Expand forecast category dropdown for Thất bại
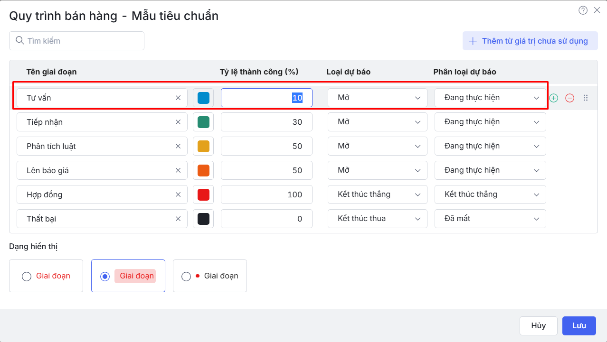 [x=490, y=219]
